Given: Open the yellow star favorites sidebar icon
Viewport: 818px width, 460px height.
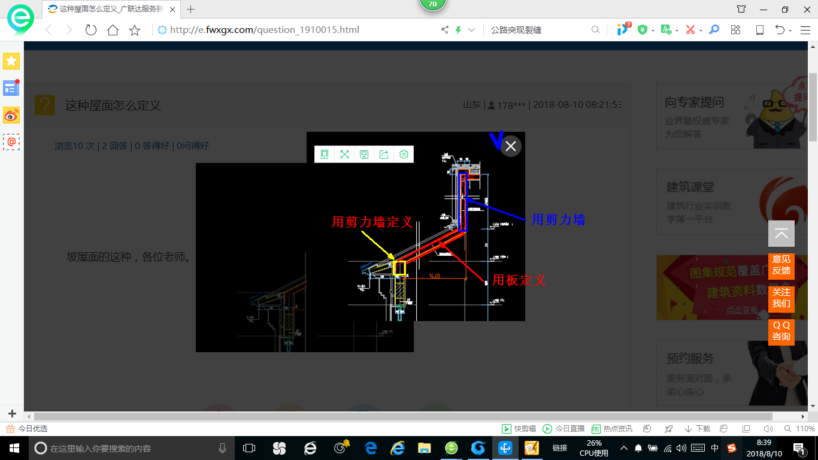Looking at the screenshot, I should click(11, 60).
